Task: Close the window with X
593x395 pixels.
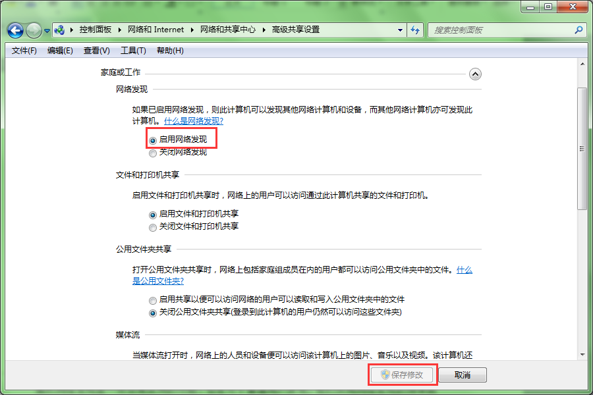Action: click(573, 7)
